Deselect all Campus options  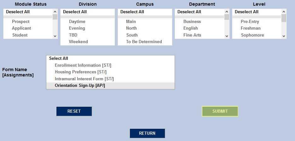tap(132, 12)
